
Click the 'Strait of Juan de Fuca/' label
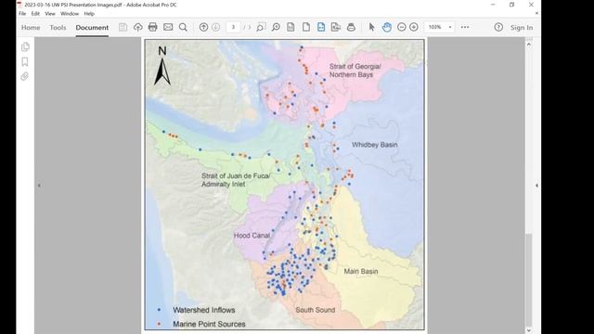(236, 175)
